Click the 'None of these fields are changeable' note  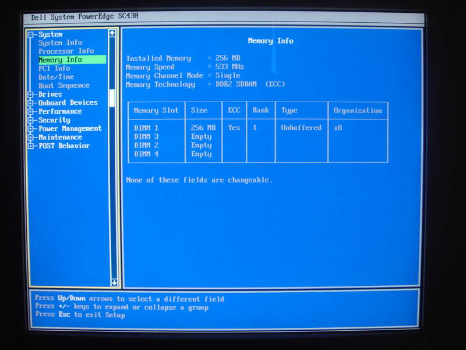click(x=199, y=180)
